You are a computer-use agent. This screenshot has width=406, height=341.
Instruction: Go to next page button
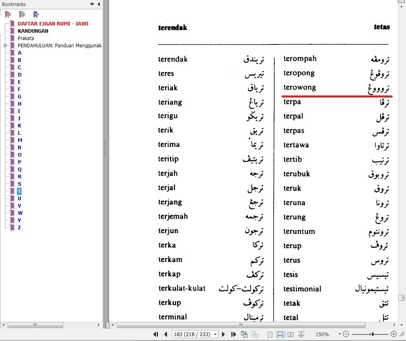[x=223, y=334]
